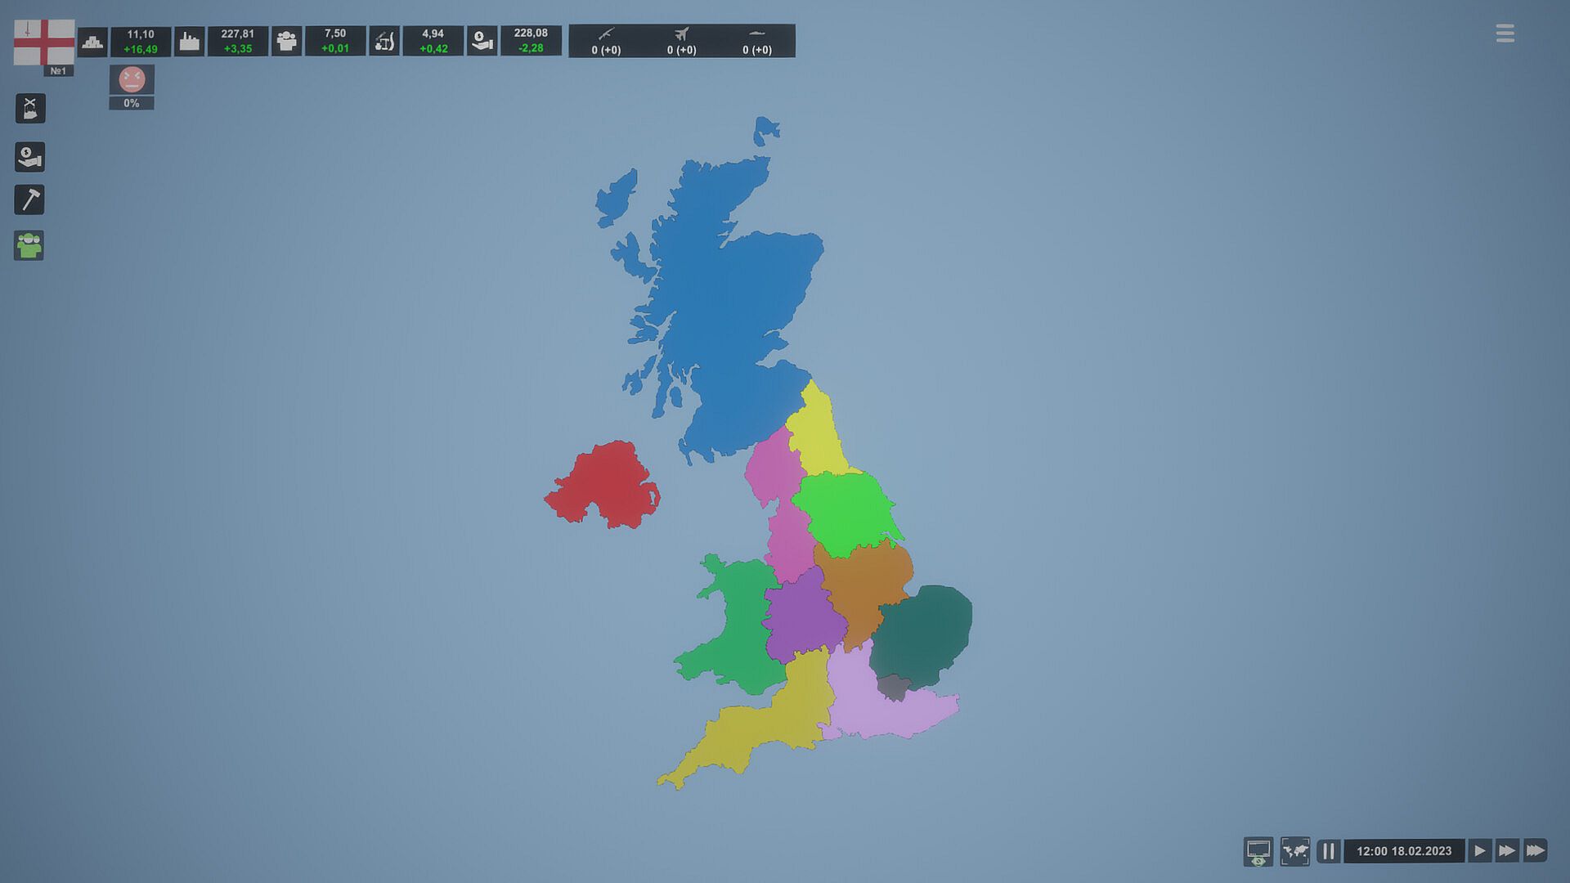The height and width of the screenshot is (883, 1570).
Task: Pause the game time
Action: [1329, 851]
